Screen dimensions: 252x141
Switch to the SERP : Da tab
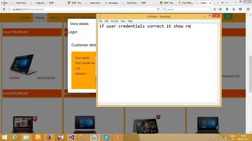pos(75,3)
